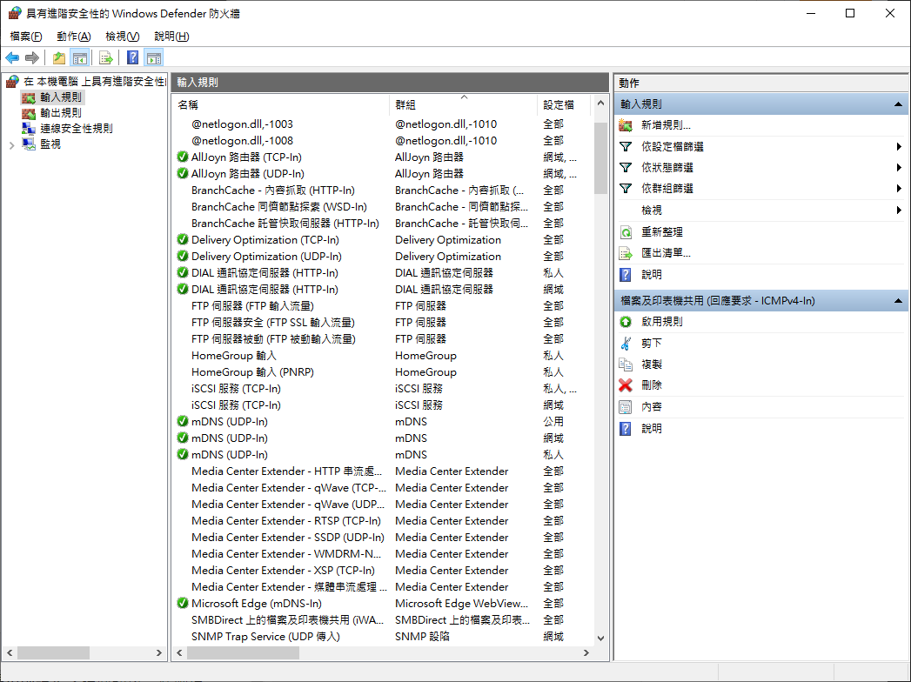911x682 pixels.
Task: Open the 檢視 menu in the menu bar
Action: click(x=123, y=36)
